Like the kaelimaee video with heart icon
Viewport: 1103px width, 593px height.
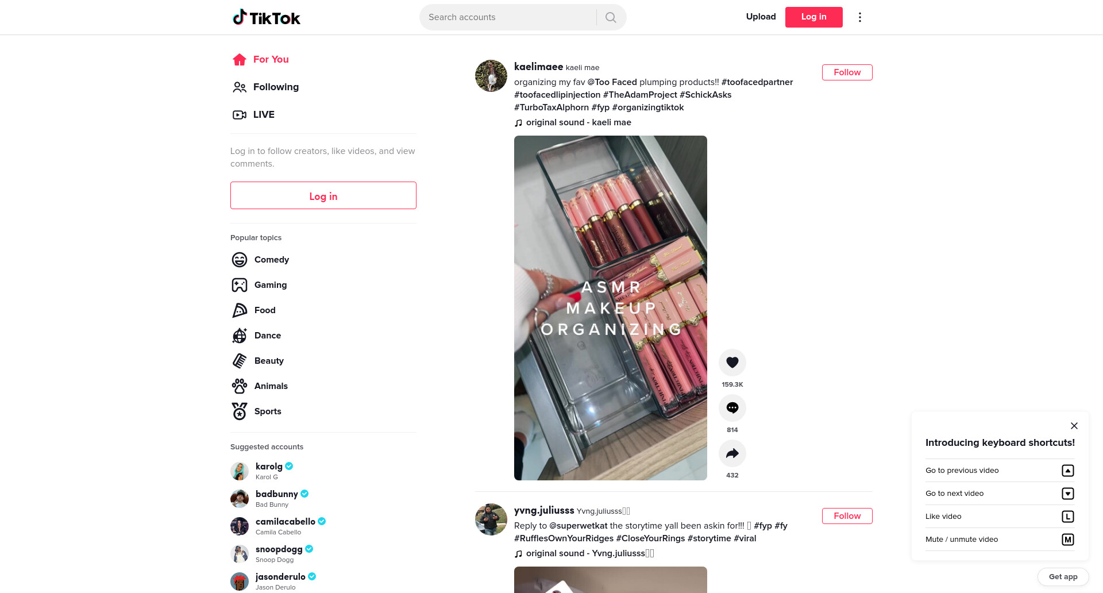732,363
